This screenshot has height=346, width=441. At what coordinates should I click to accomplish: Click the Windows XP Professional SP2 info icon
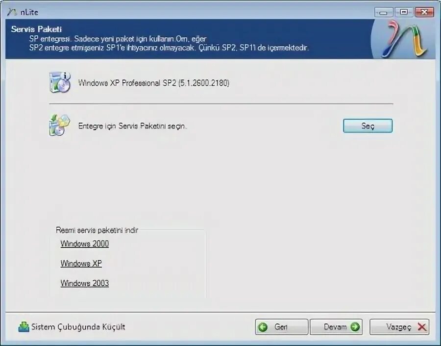[60, 82]
